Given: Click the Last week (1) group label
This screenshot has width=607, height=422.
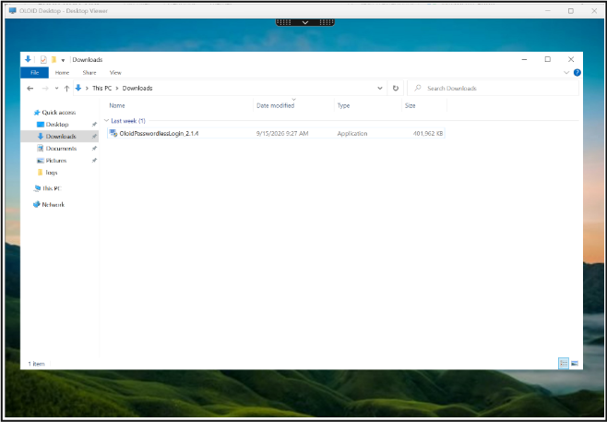Looking at the screenshot, I should (x=128, y=121).
